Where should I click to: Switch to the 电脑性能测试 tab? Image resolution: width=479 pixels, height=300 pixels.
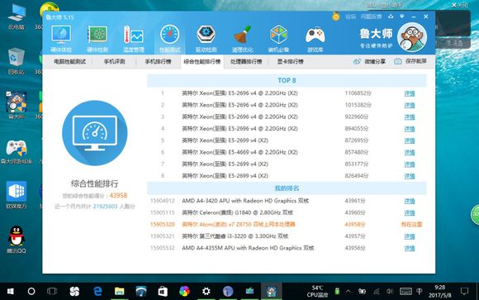[69, 61]
